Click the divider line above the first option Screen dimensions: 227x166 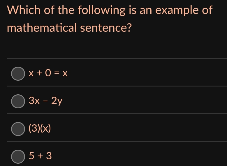tap(117, 59)
